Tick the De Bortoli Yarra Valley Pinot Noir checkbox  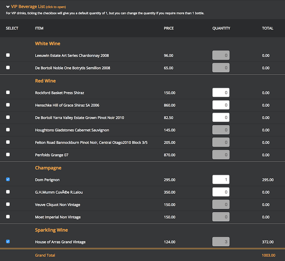(8, 117)
